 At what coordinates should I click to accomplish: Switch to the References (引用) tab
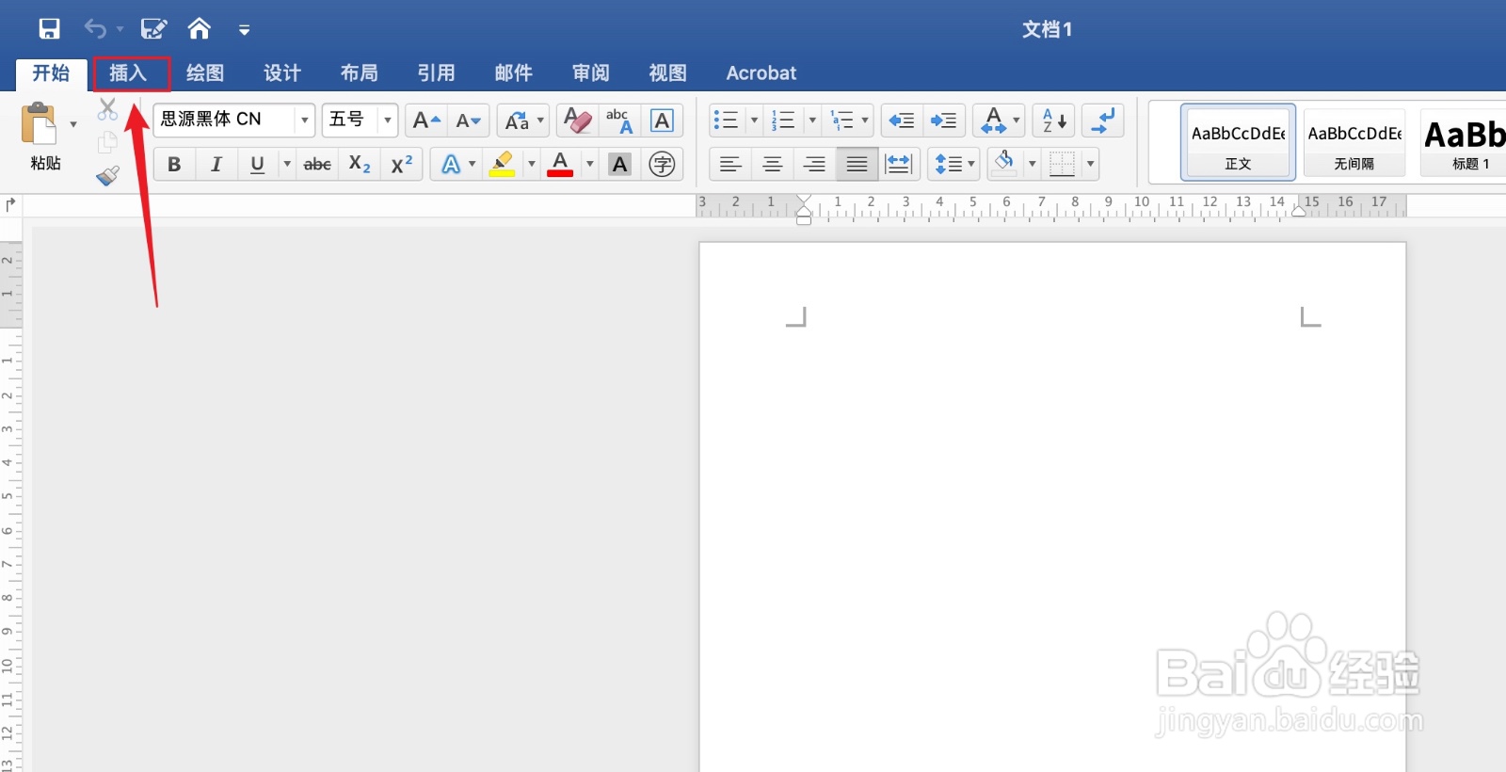pyautogui.click(x=436, y=73)
